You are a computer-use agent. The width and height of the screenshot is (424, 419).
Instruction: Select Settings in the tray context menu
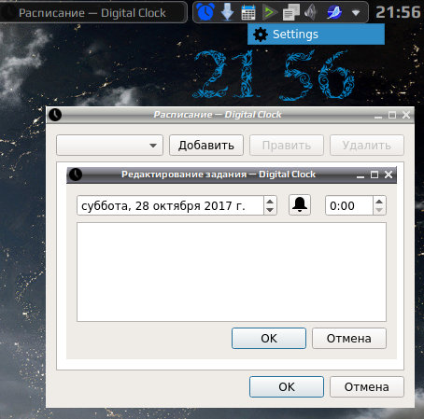pyautogui.click(x=316, y=35)
